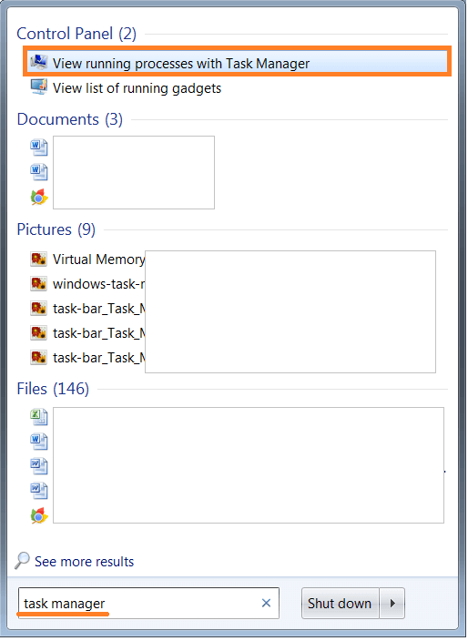Click the magnifier icon beside See more results
Viewport: 468px width, 641px height.
pos(22,561)
